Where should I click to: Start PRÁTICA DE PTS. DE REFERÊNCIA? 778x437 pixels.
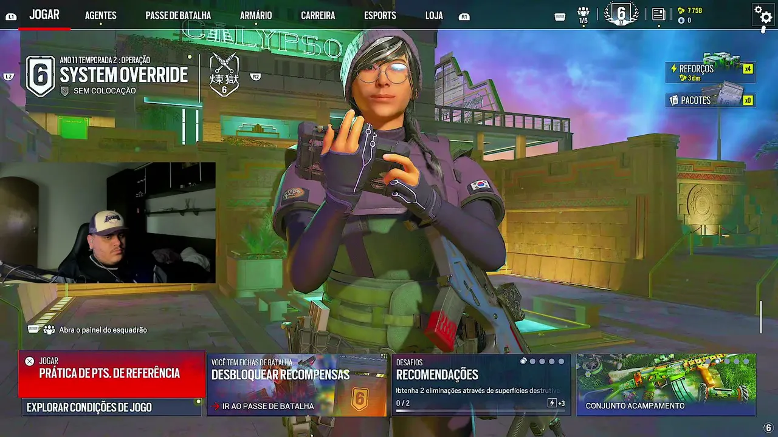point(112,374)
